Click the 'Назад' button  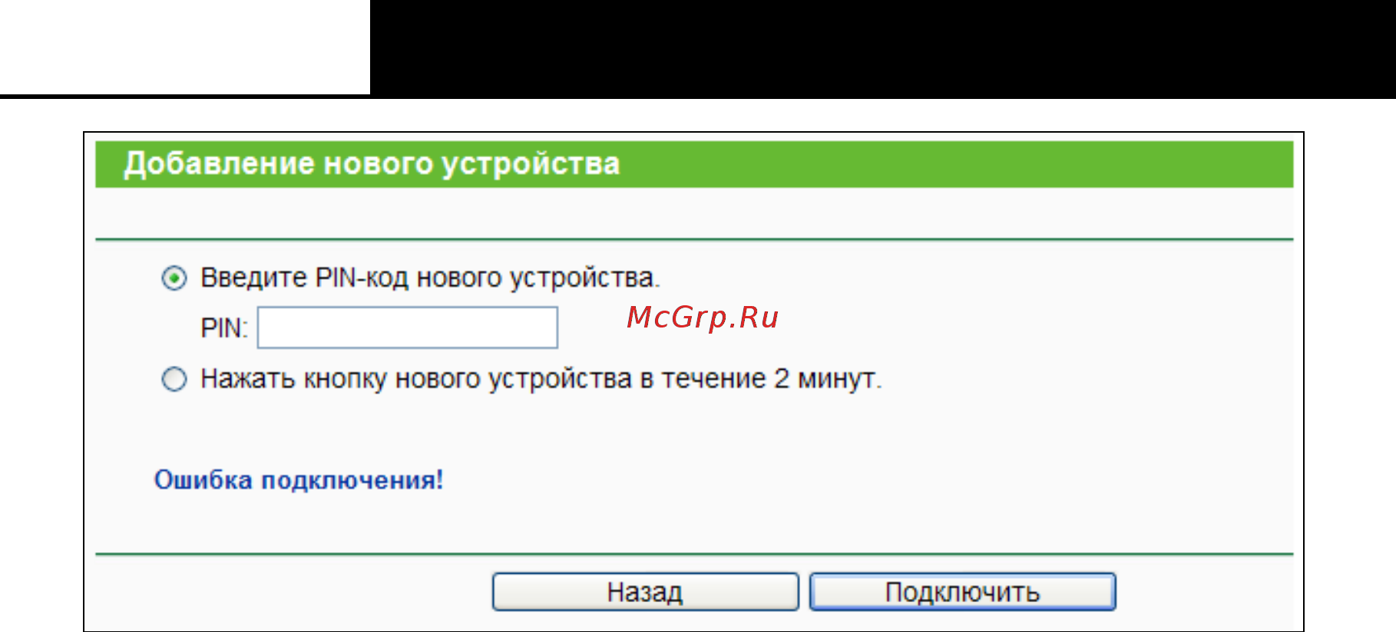645,592
